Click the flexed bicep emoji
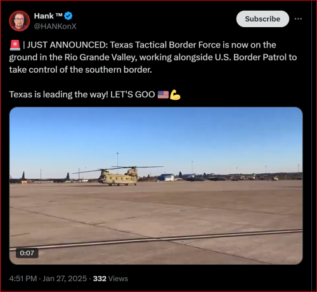The image size is (317, 292). (175, 95)
